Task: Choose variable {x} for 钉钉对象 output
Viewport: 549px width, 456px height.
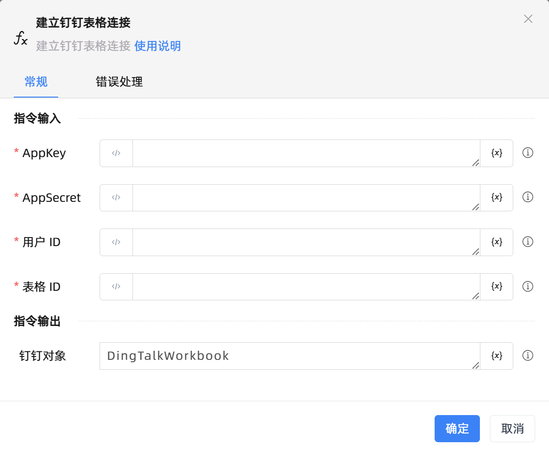Action: pos(497,356)
